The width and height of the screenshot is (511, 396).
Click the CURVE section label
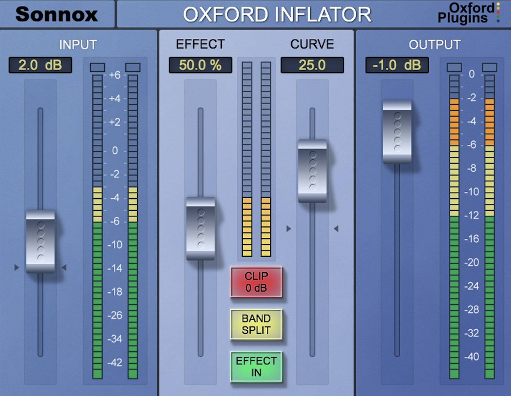tap(312, 44)
